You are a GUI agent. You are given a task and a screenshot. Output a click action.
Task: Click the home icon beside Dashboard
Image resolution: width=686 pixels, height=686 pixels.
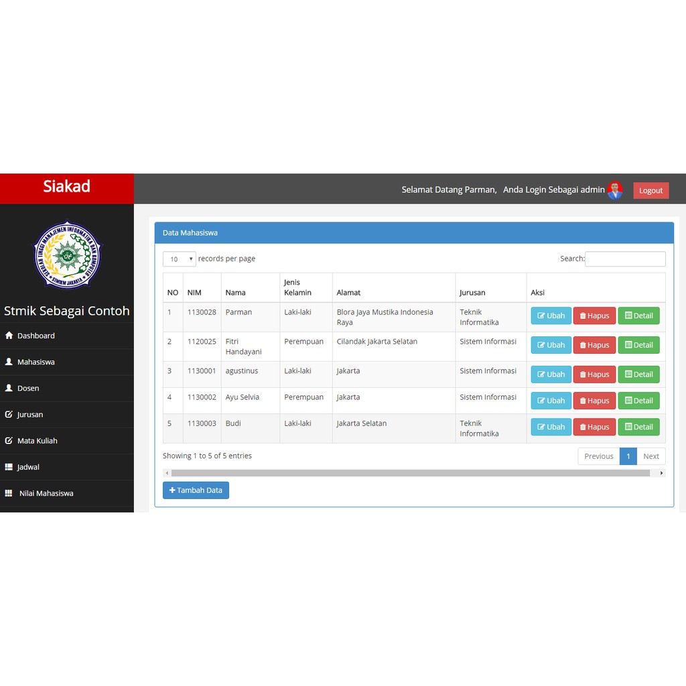coord(9,336)
